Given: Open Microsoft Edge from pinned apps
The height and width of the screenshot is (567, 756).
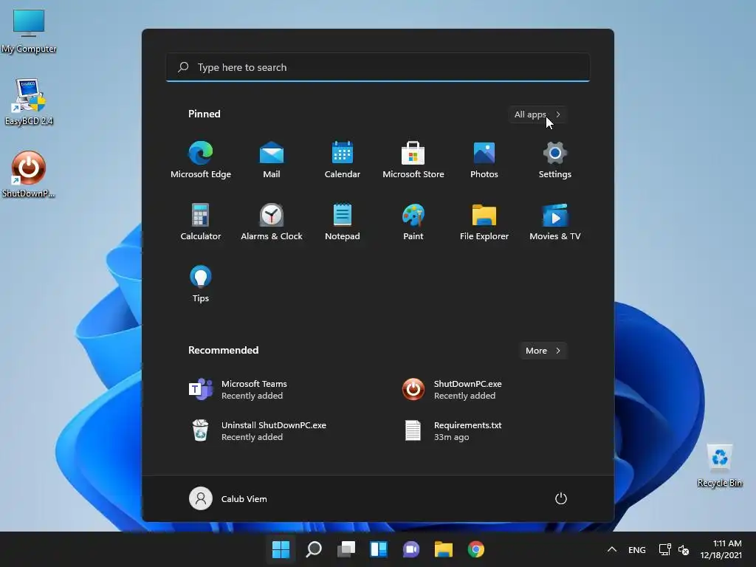Looking at the screenshot, I should (x=201, y=160).
